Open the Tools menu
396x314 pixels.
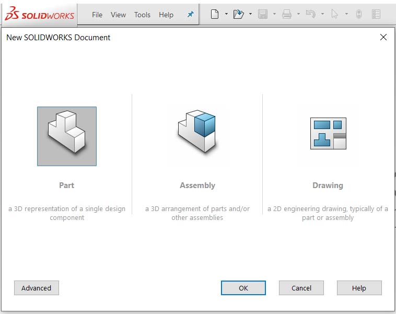point(142,15)
